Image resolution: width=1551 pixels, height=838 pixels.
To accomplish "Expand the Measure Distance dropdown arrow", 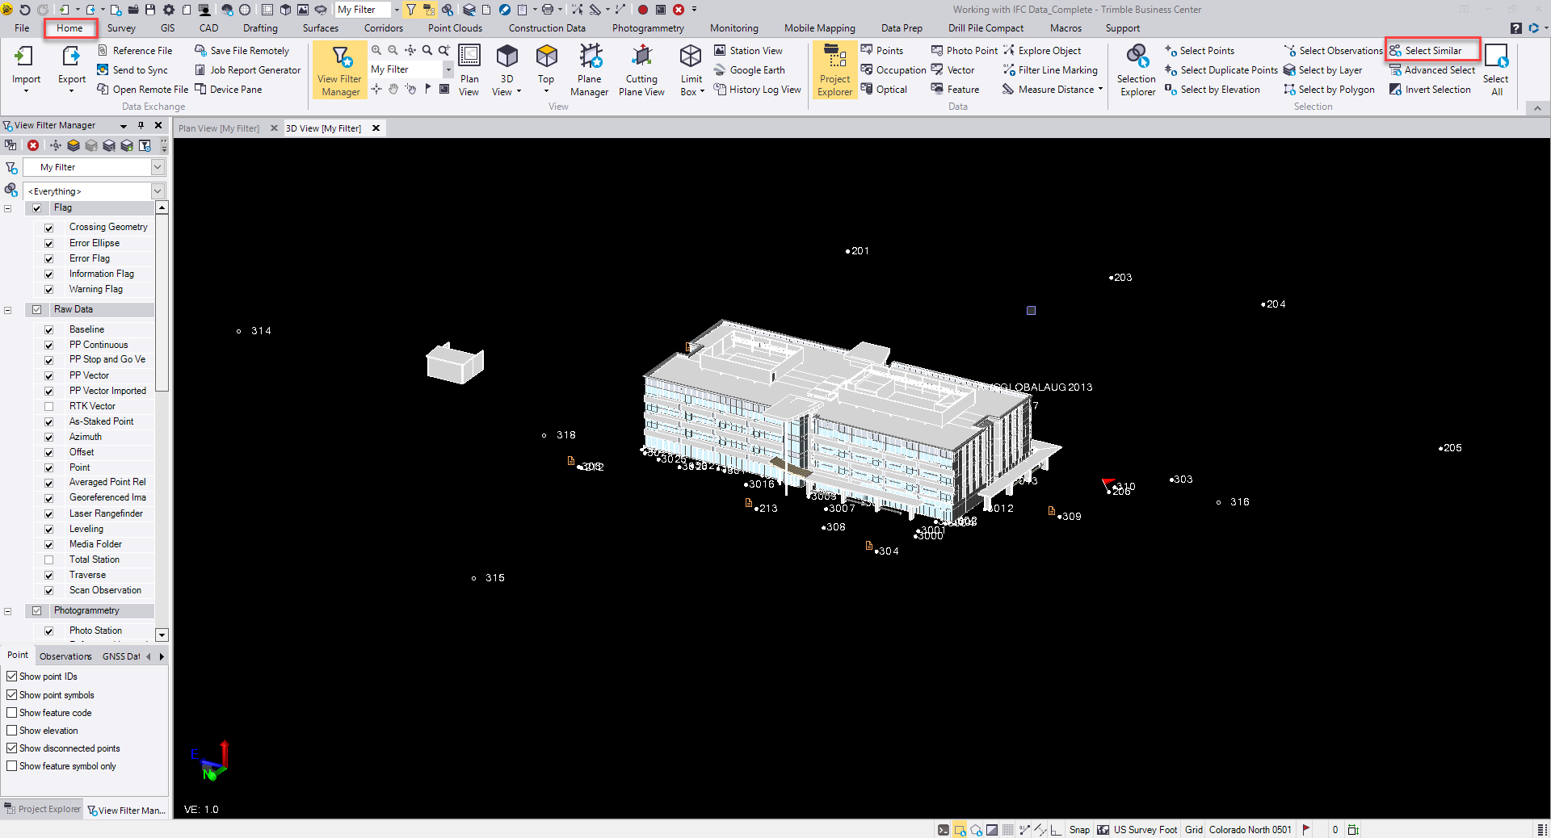I will (x=1100, y=90).
